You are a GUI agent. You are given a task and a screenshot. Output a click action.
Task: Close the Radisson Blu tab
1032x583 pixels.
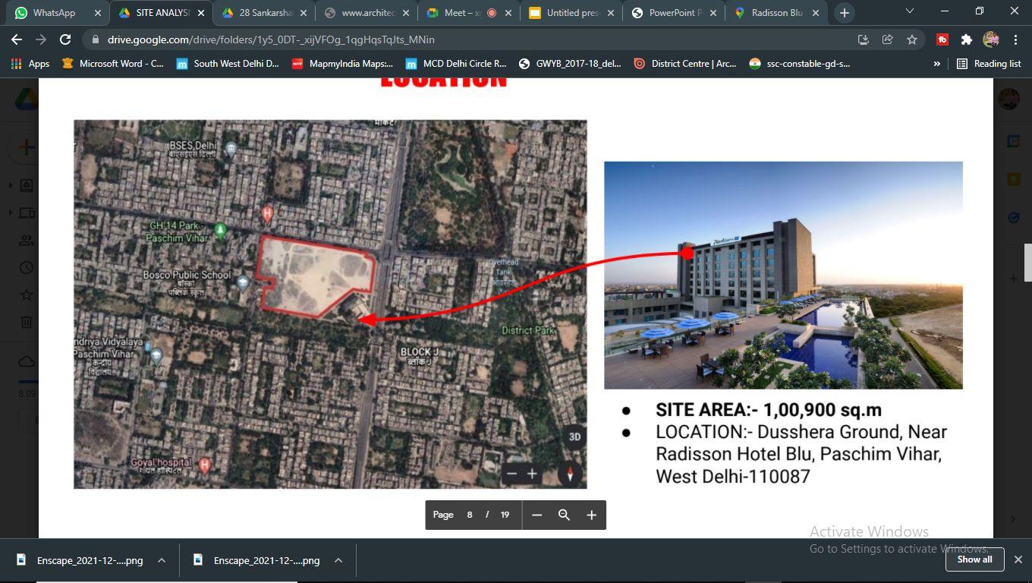click(816, 13)
